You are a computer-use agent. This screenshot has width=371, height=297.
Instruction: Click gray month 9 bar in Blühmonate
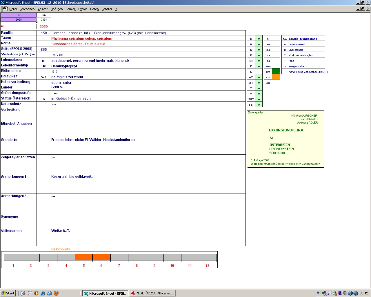click(155, 257)
